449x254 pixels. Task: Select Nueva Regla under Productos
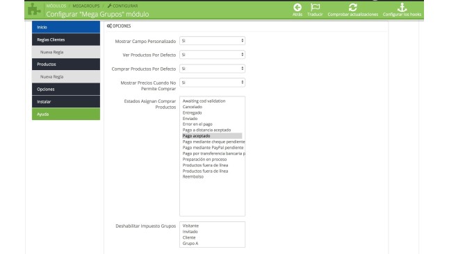(x=66, y=76)
